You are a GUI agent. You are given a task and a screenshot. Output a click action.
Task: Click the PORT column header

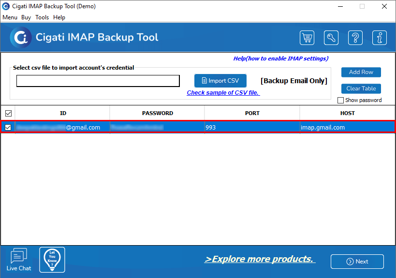tap(252, 113)
